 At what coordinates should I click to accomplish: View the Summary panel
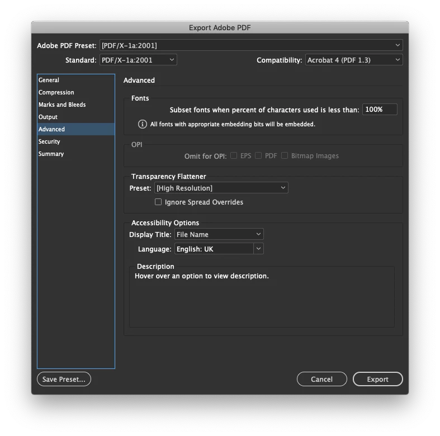click(76, 154)
